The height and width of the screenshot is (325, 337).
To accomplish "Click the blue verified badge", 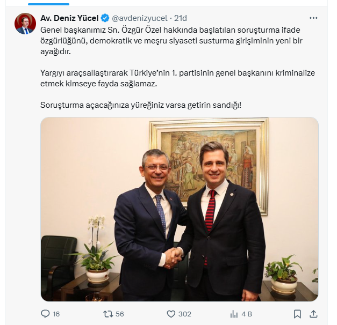I will click(105, 18).
